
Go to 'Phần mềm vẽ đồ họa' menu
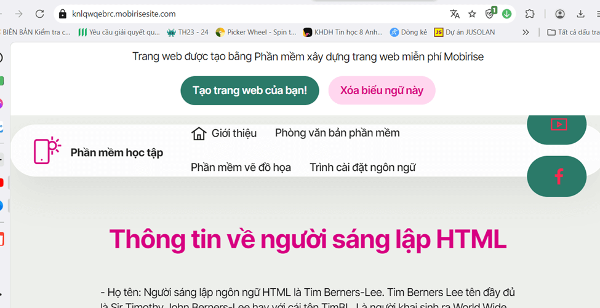(241, 167)
